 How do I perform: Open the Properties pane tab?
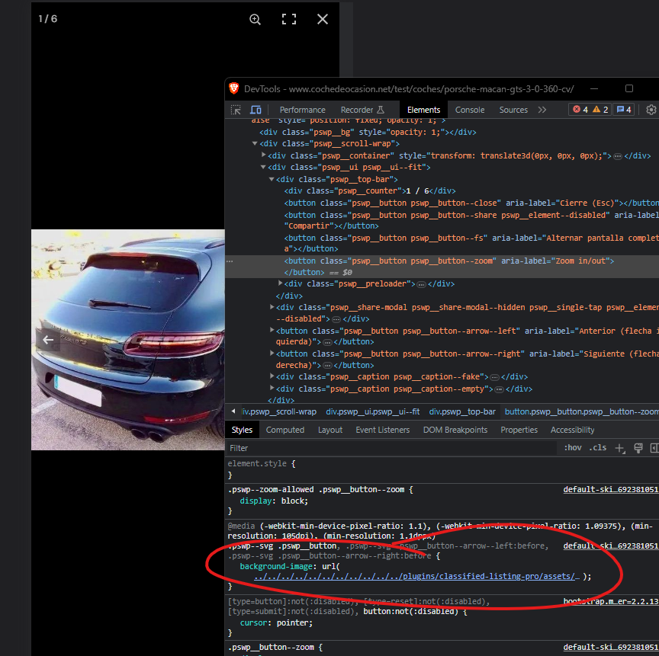(x=519, y=430)
